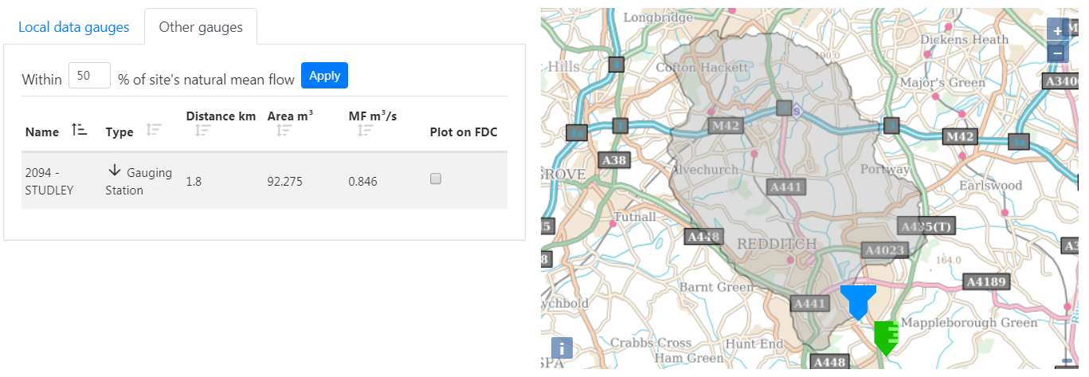Open map attribution info button

pyautogui.click(x=562, y=348)
